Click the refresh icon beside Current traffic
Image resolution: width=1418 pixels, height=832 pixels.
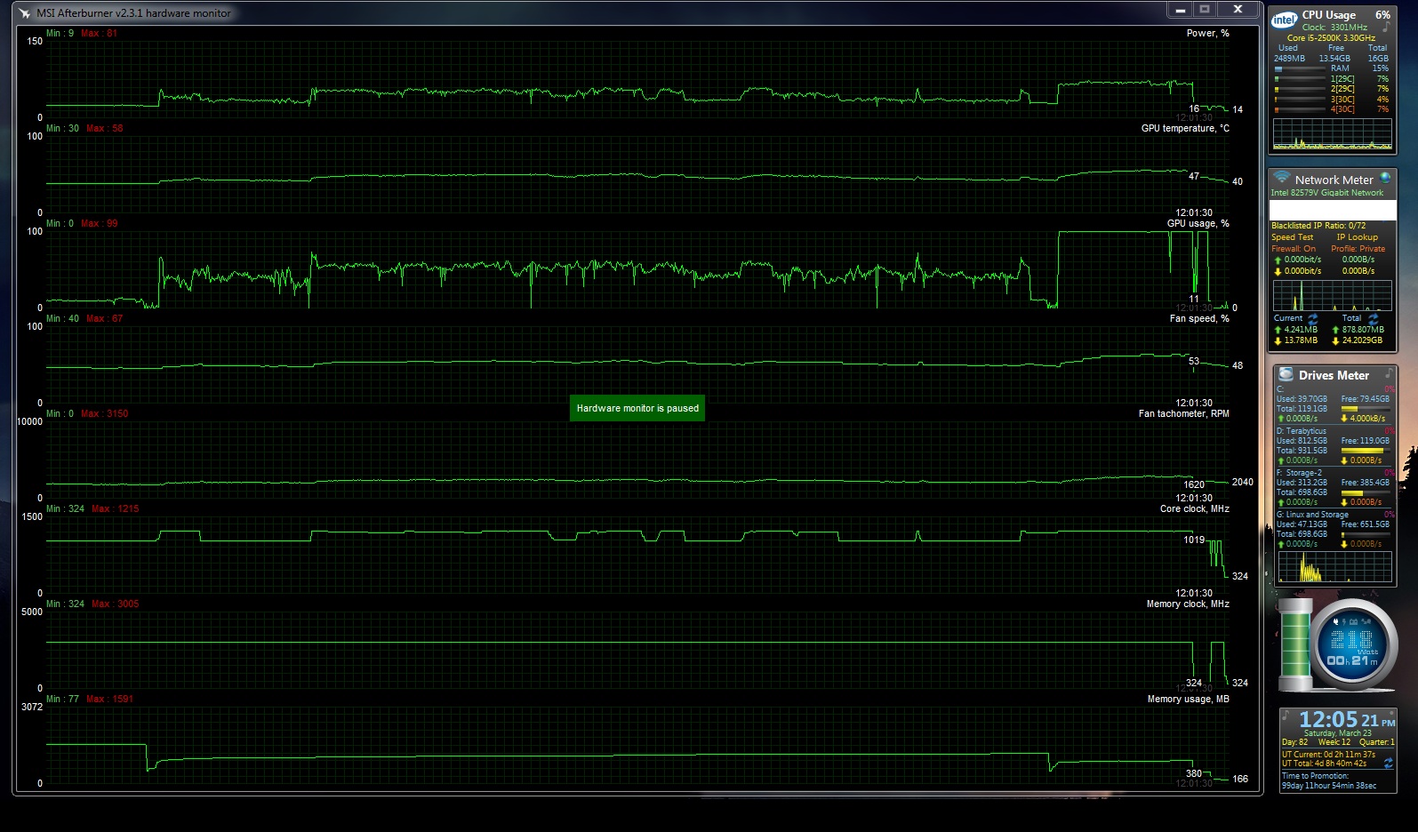click(1312, 318)
